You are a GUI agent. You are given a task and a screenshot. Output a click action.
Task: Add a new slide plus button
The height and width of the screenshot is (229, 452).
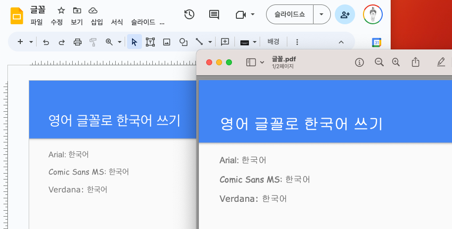20,42
